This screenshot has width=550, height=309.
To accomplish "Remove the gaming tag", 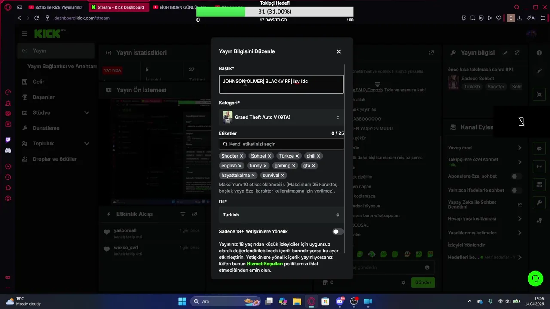I will (x=293, y=166).
